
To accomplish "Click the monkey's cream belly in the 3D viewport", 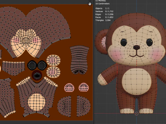I will coord(137,81).
